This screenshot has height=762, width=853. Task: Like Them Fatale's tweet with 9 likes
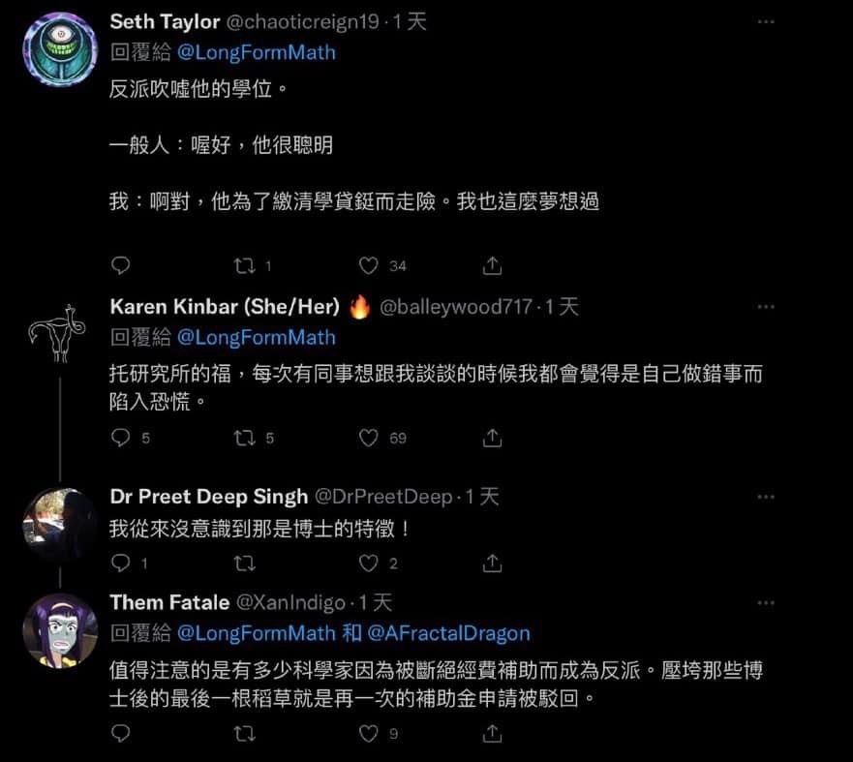pyautogui.click(x=368, y=733)
